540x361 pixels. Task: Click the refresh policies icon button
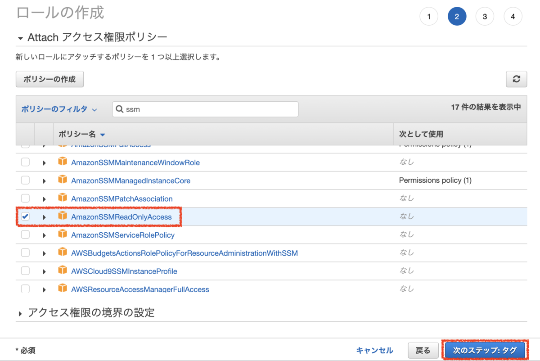pyautogui.click(x=516, y=79)
